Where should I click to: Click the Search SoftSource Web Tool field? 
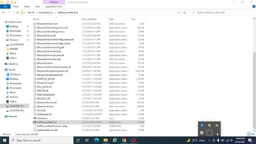click(222, 12)
